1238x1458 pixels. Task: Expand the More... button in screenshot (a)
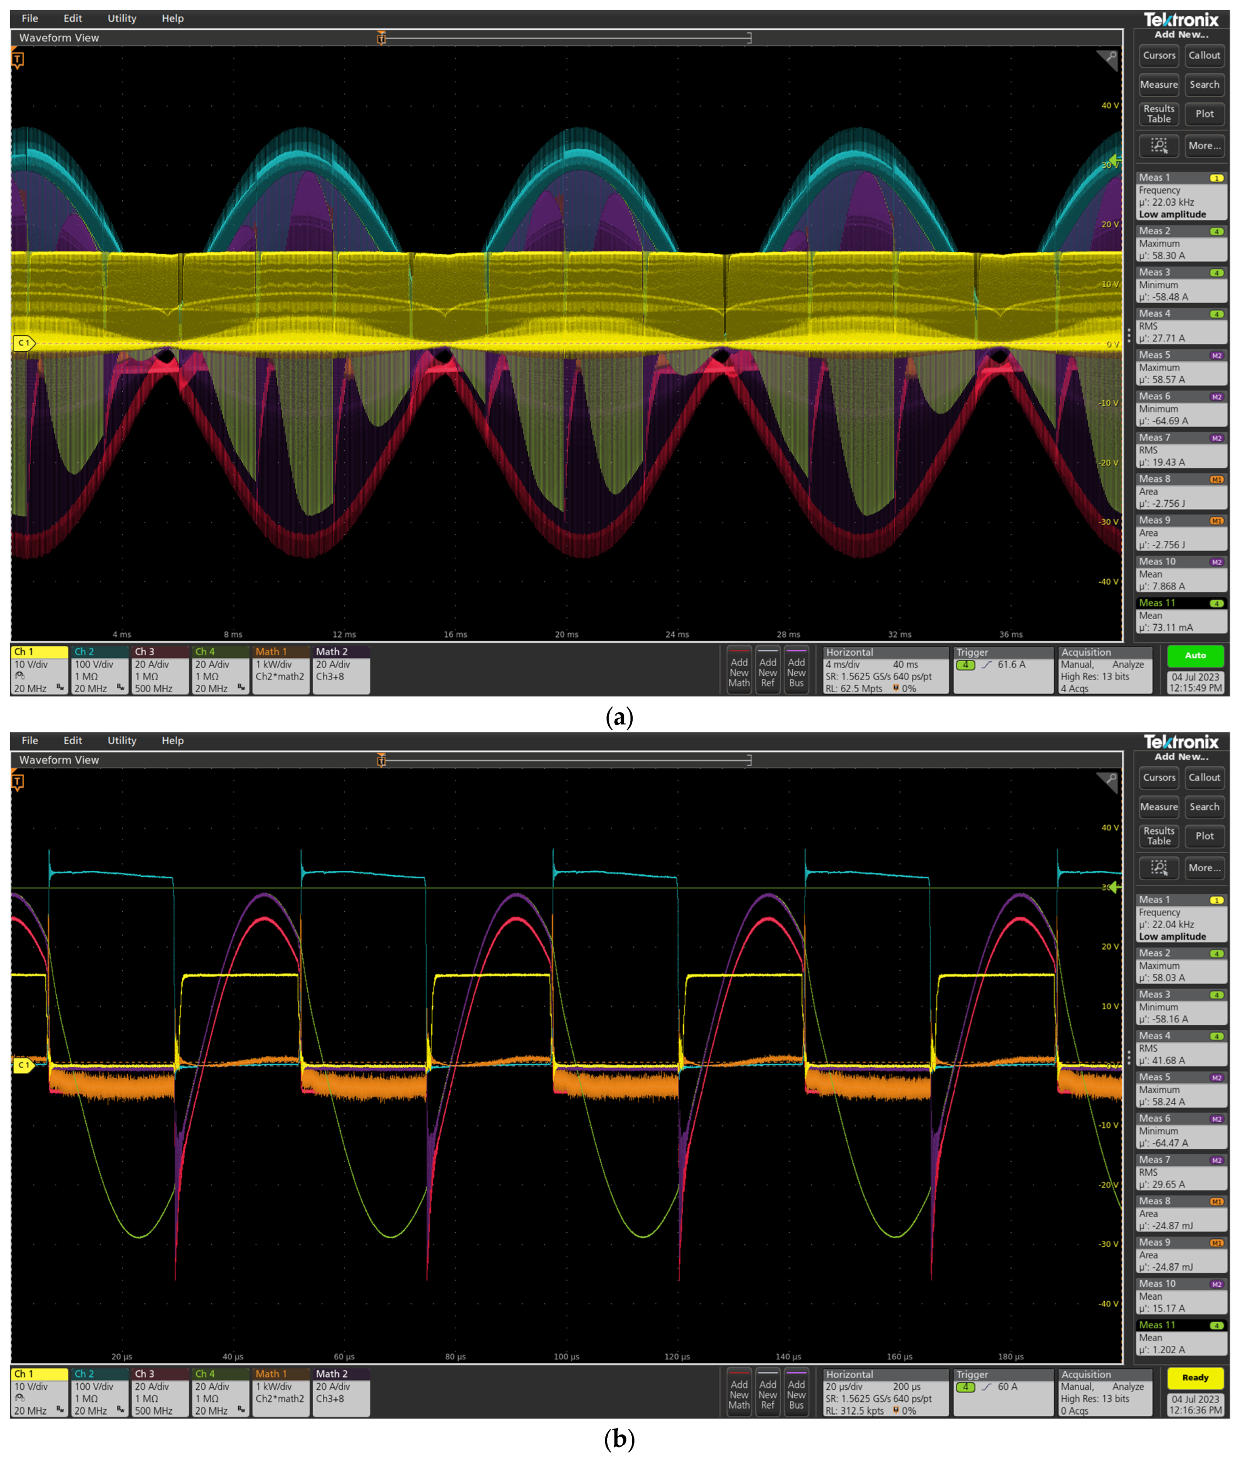click(x=1204, y=145)
